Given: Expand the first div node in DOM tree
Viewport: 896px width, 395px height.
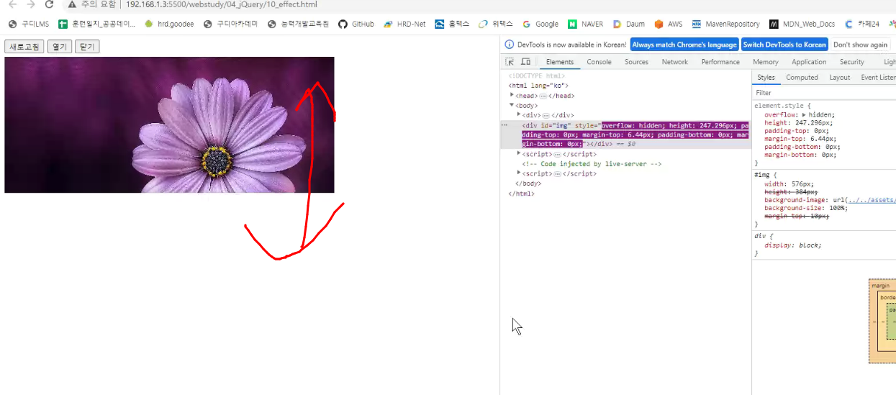Looking at the screenshot, I should (x=519, y=114).
